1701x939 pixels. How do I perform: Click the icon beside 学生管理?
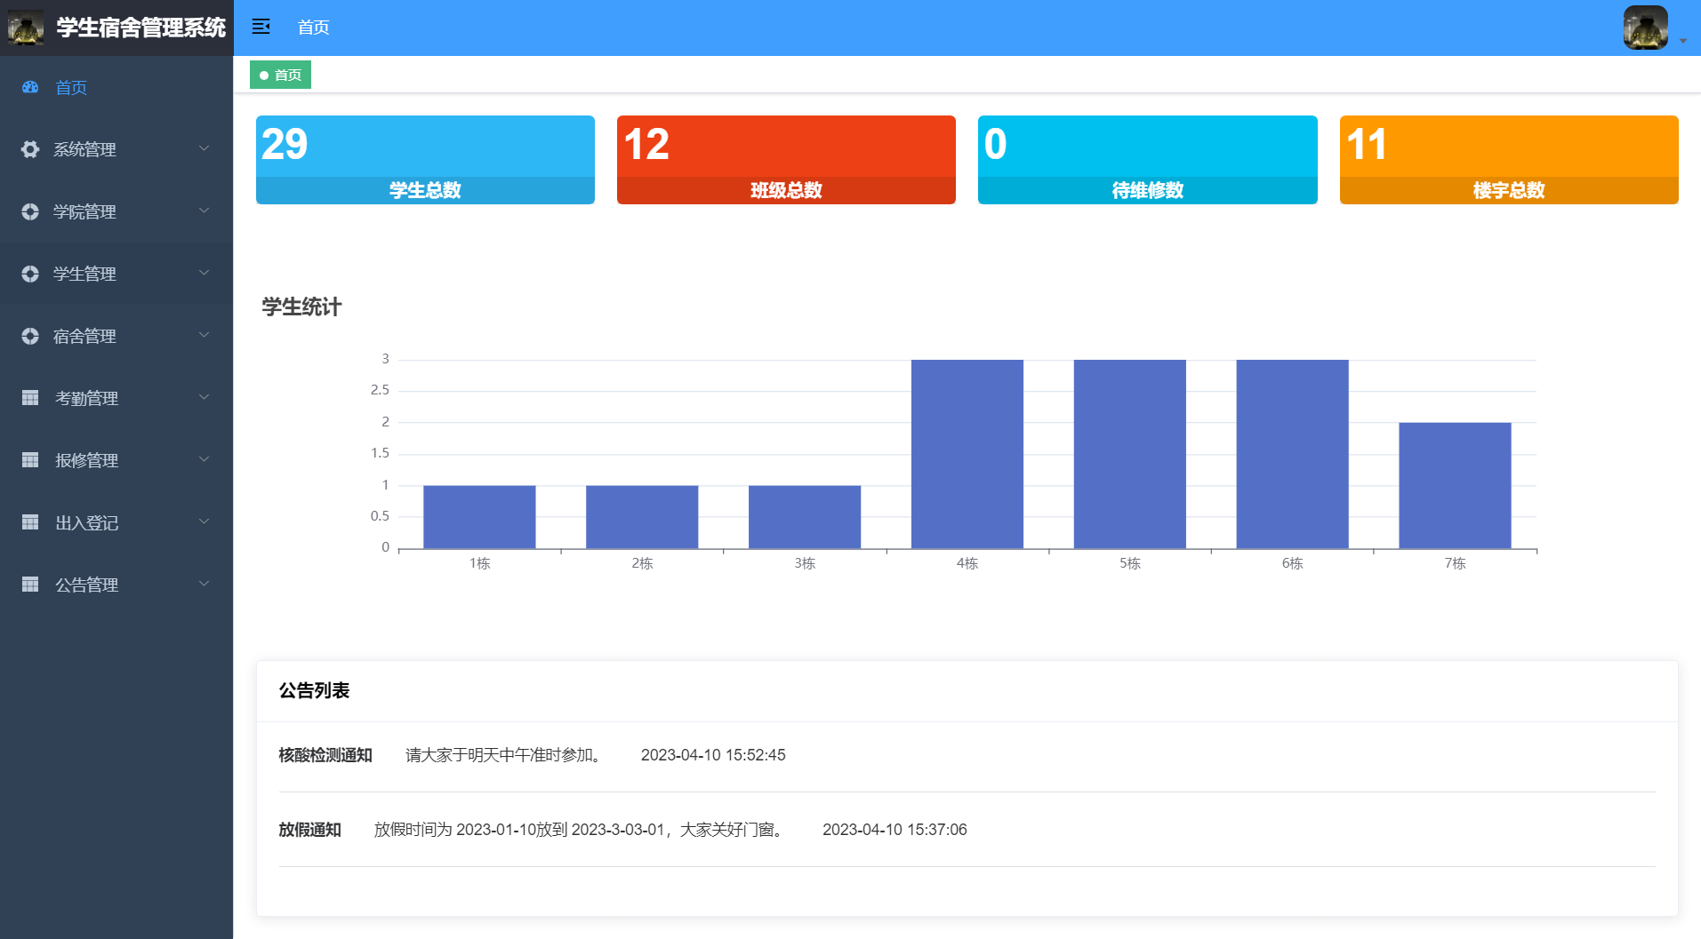point(30,274)
